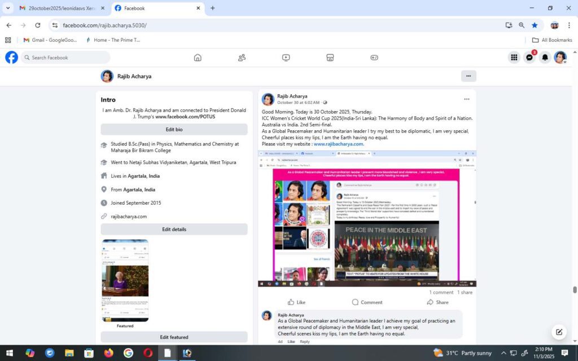Click the page vertical scrollbar thumb
The image size is (578, 361).
[x=575, y=290]
